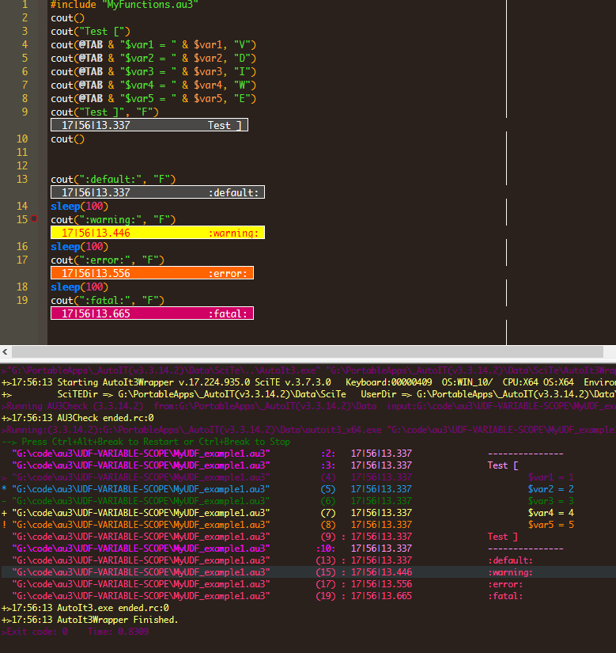Click the yellow :warning: annotation box
The height and width of the screenshot is (653, 616).
pyautogui.click(x=157, y=233)
